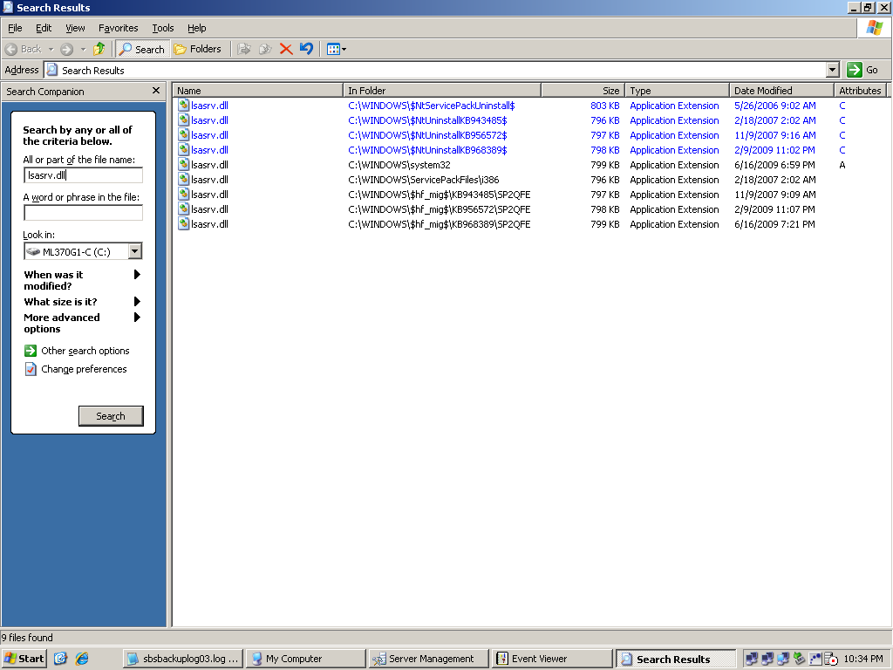Screen dimensions: 893x670
Task: Click the Show Desktop quick launch icon
Action: [60, 659]
